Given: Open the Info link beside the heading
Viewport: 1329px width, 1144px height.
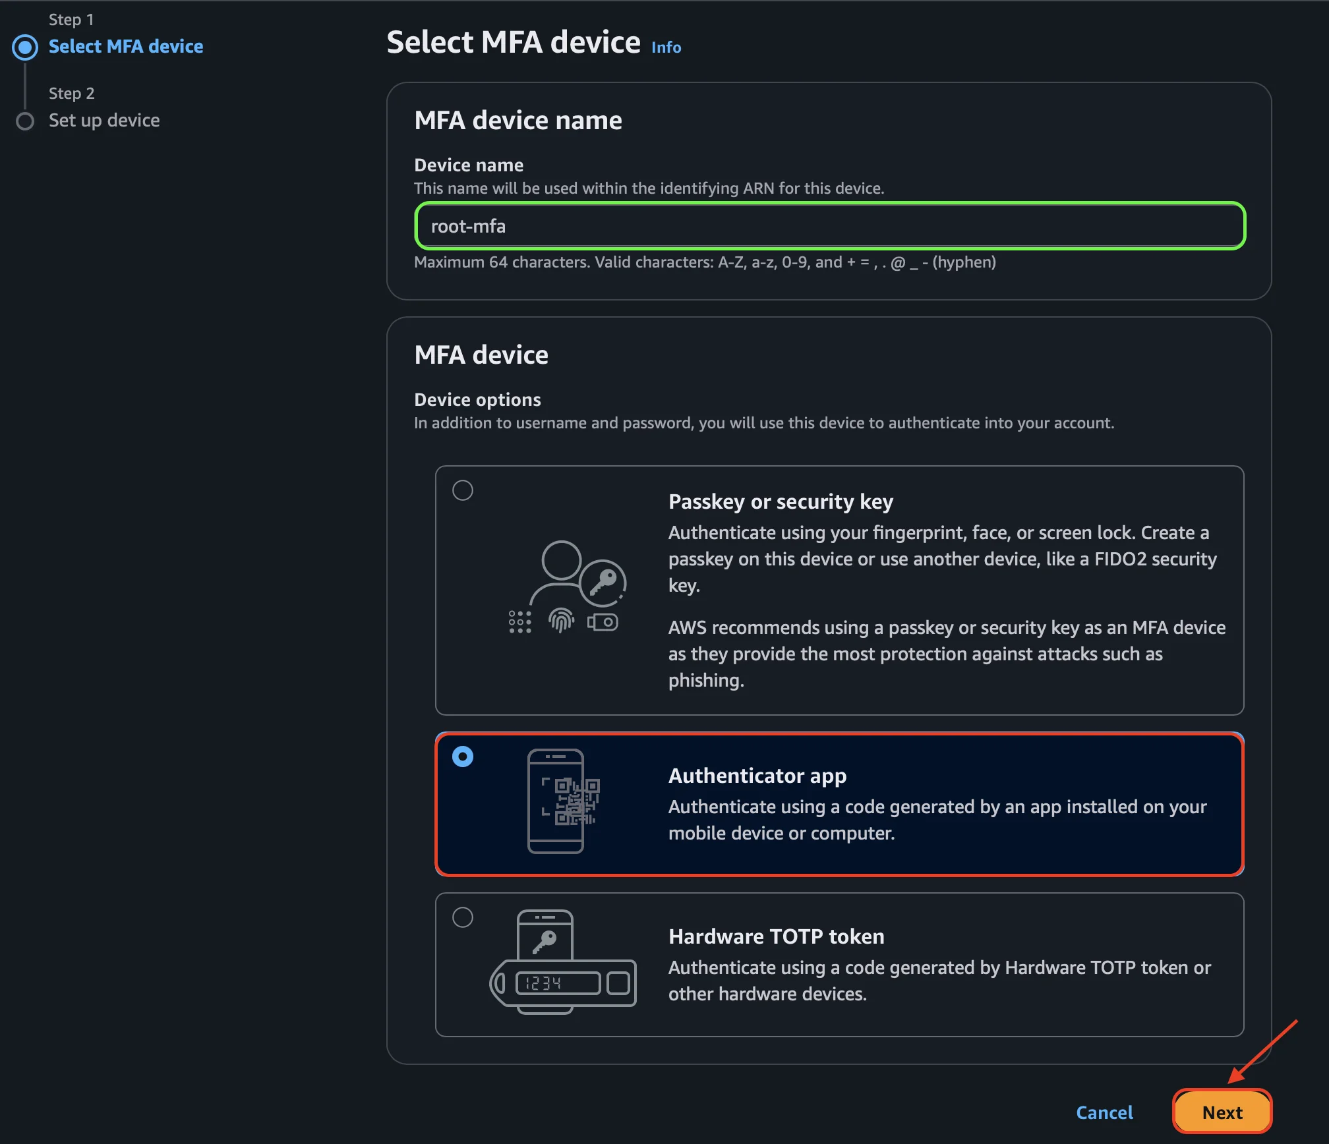Looking at the screenshot, I should click(x=665, y=47).
